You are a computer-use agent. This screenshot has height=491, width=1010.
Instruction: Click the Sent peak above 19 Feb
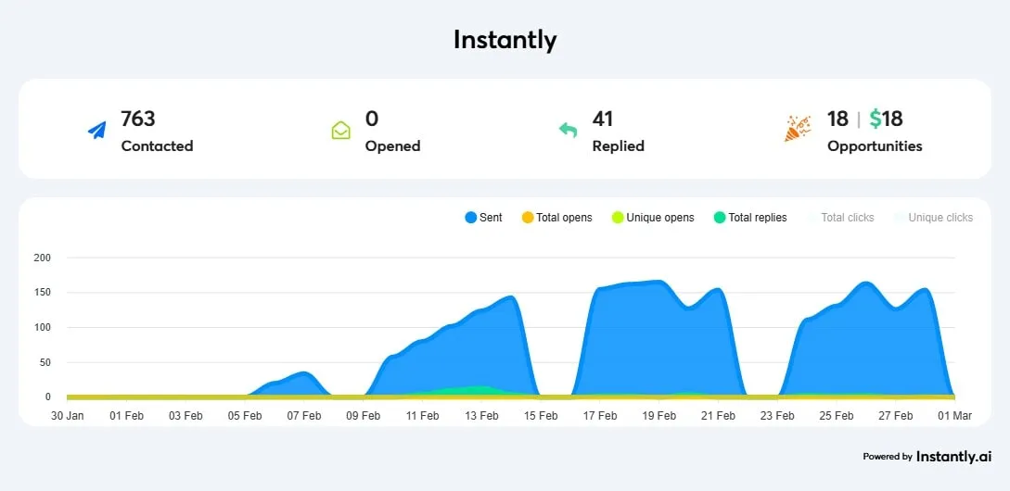[x=658, y=282]
